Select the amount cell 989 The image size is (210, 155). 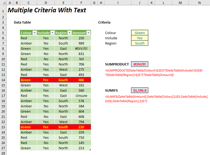coord(81,43)
